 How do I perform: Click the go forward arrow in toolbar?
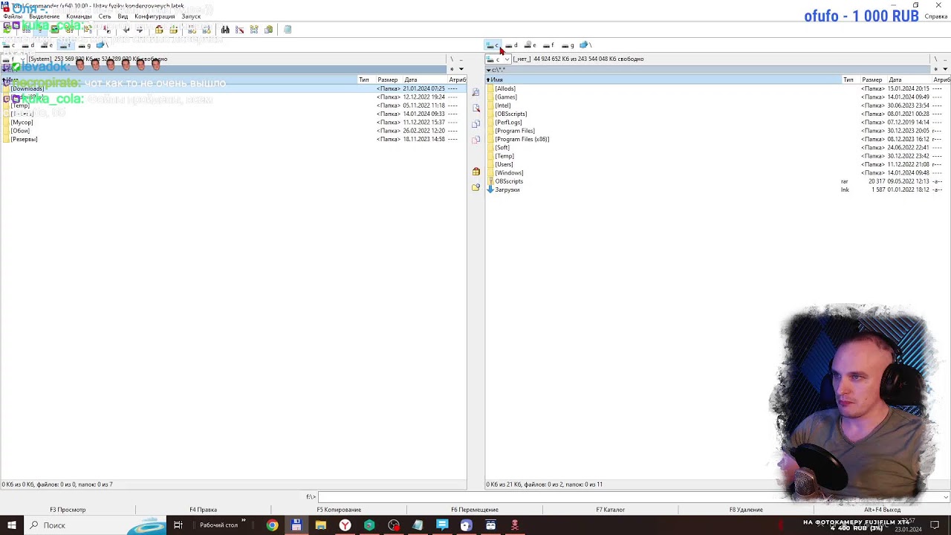click(x=139, y=30)
